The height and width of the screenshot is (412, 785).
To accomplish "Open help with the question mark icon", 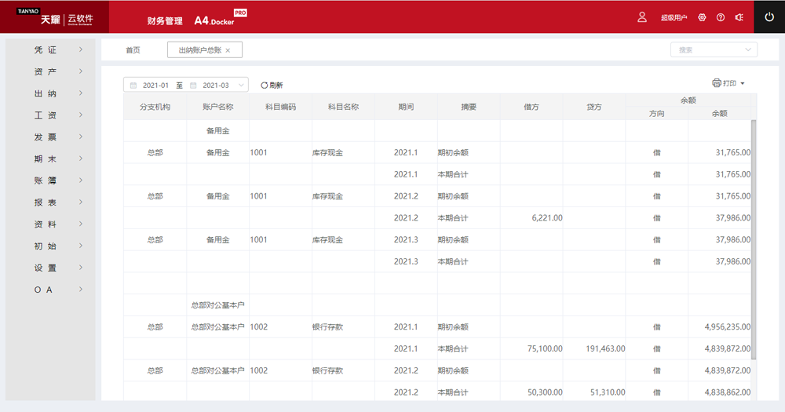I will coord(721,17).
